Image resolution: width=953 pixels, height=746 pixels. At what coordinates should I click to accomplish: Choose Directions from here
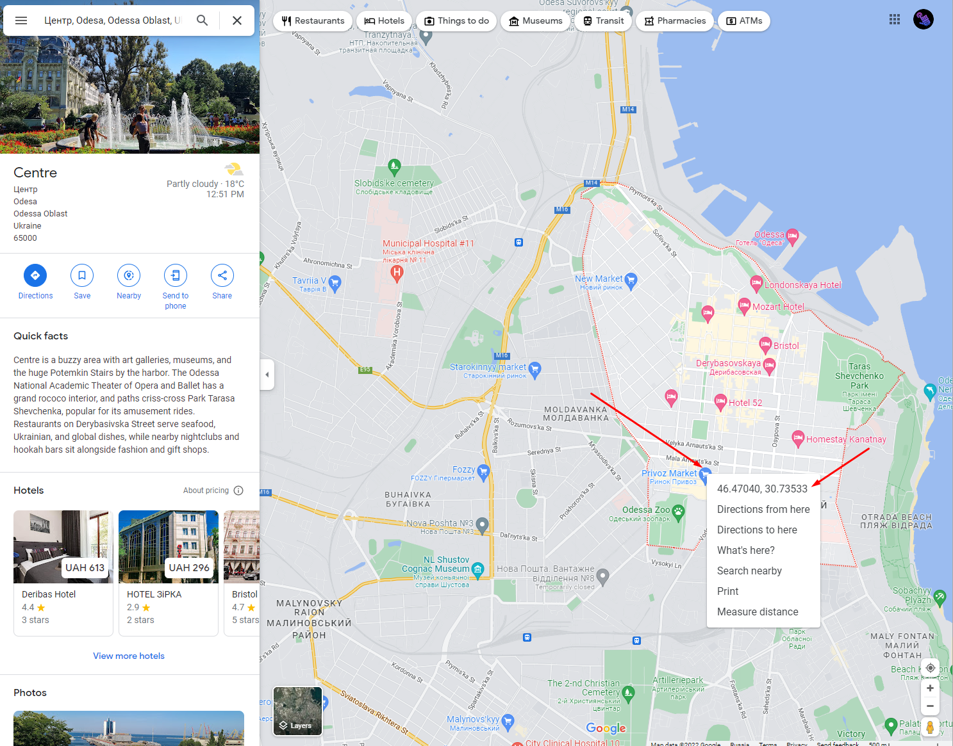[x=763, y=509]
